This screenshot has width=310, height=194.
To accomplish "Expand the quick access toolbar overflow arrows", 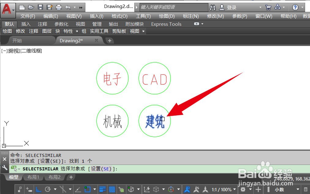I will pos(81,8).
